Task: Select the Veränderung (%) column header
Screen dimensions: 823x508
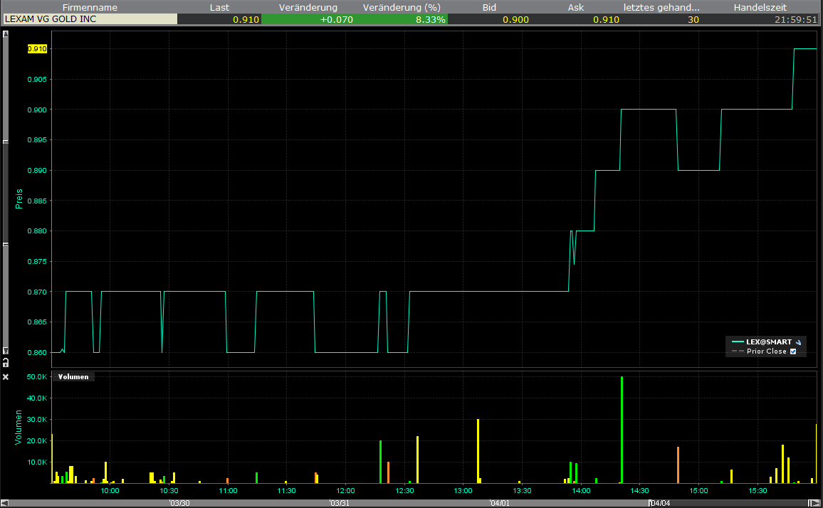Action: pyautogui.click(x=402, y=7)
